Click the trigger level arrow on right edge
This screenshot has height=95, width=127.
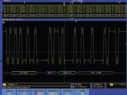[126, 44]
